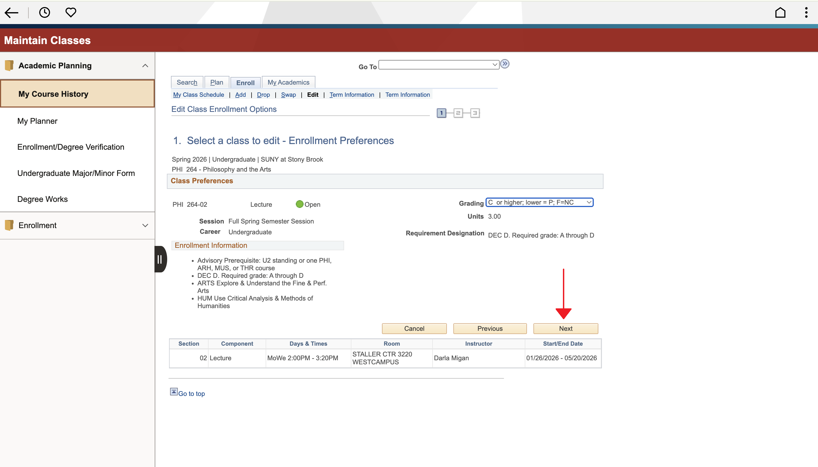This screenshot has height=467, width=818.
Task: Click the Component column header
Action: coord(237,343)
